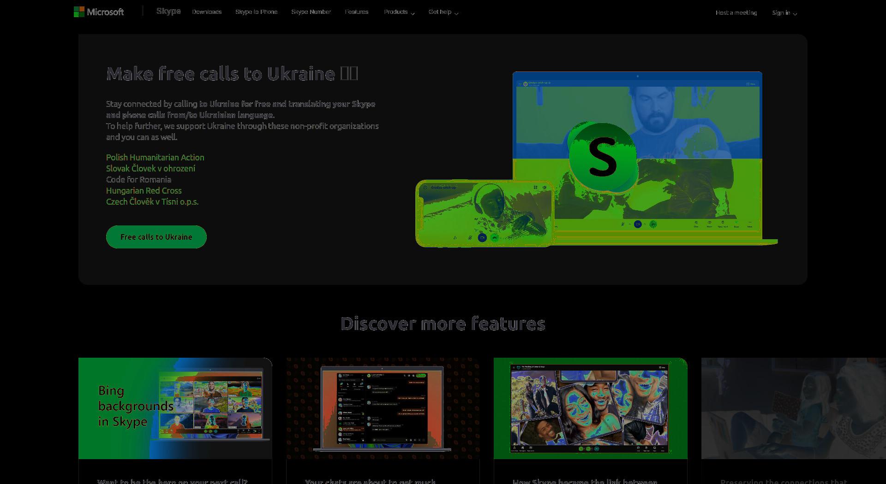Screen dimensions: 886x484
Task: Open Polish Humanitarian Action link
Action: pos(155,157)
